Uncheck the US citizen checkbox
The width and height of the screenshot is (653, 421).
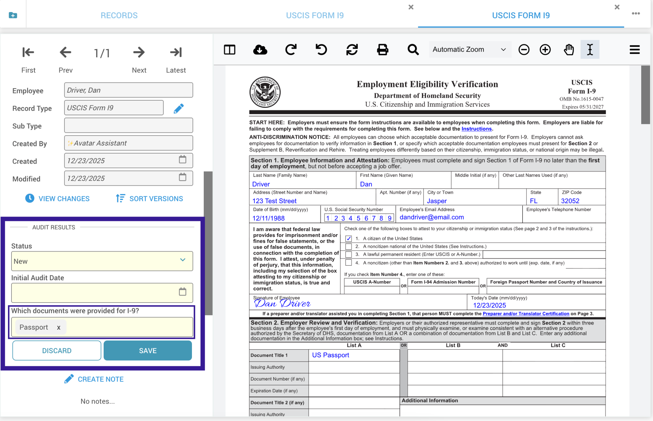point(349,239)
